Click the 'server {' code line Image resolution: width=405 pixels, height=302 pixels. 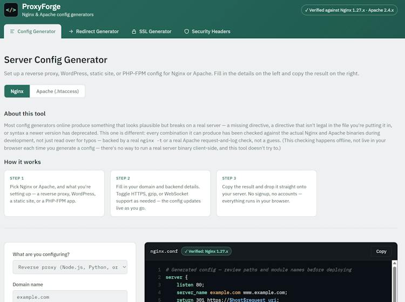click(177, 277)
